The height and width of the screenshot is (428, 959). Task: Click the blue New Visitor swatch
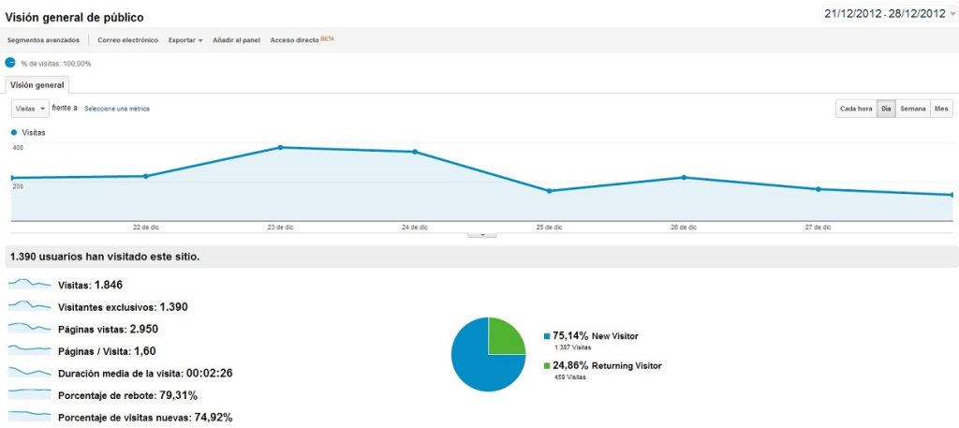point(547,335)
